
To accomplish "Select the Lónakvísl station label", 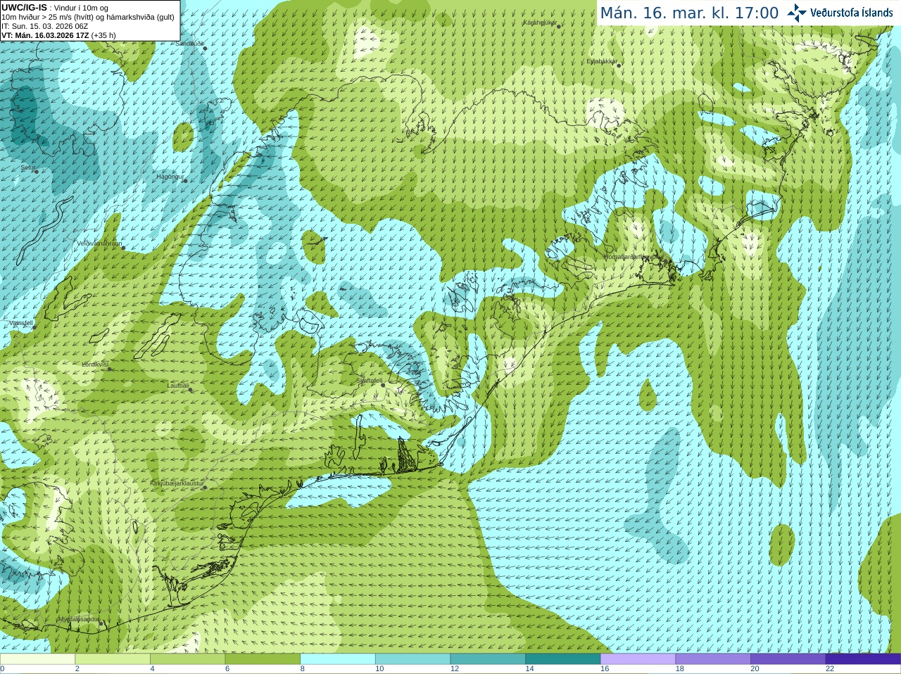I will click(95, 364).
